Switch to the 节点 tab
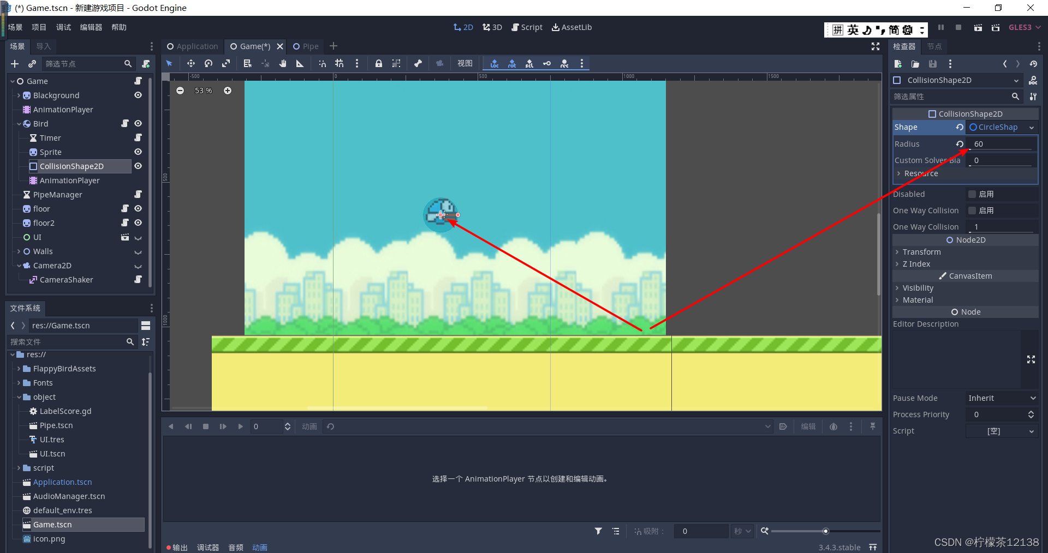This screenshot has width=1048, height=553. [x=934, y=46]
